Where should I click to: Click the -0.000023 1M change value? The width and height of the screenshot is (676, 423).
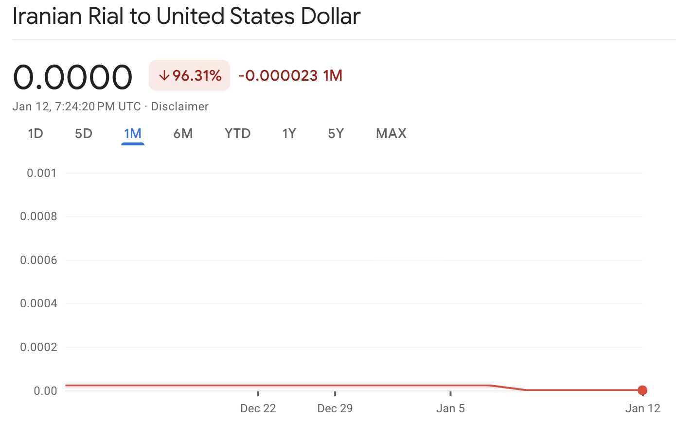click(289, 75)
